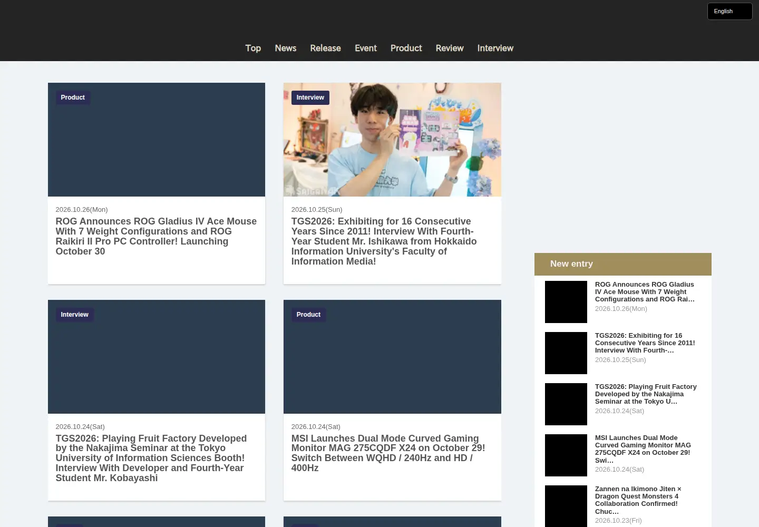The image size is (759, 527).
Task: Click the photo of the student holding a game box
Action: 392,140
